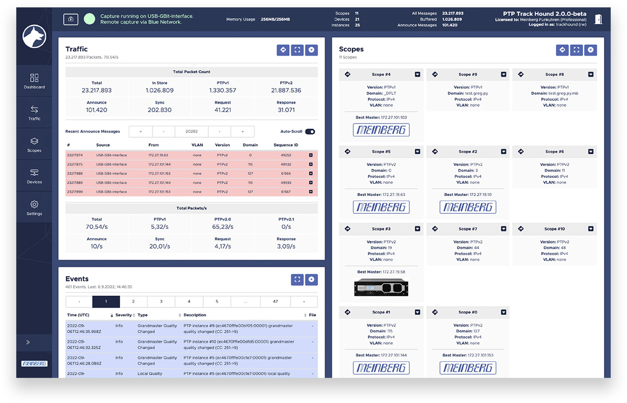Toggle the Auto-Scroll switch
627x403 pixels.
click(310, 132)
